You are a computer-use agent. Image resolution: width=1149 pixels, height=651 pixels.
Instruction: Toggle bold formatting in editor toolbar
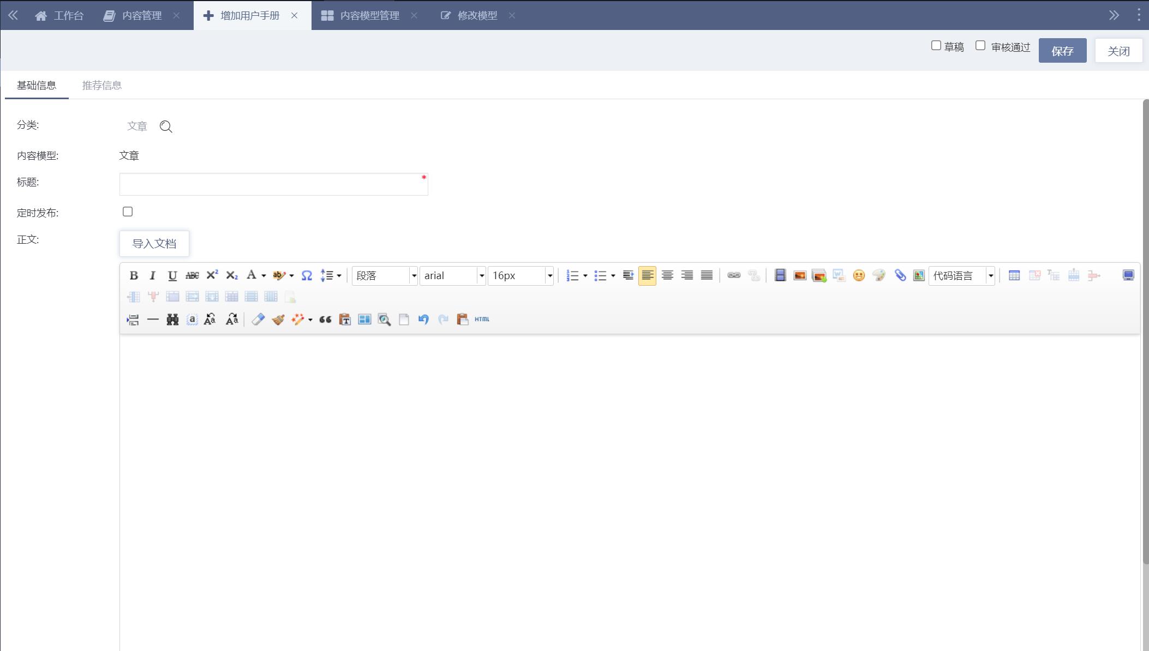coord(134,275)
